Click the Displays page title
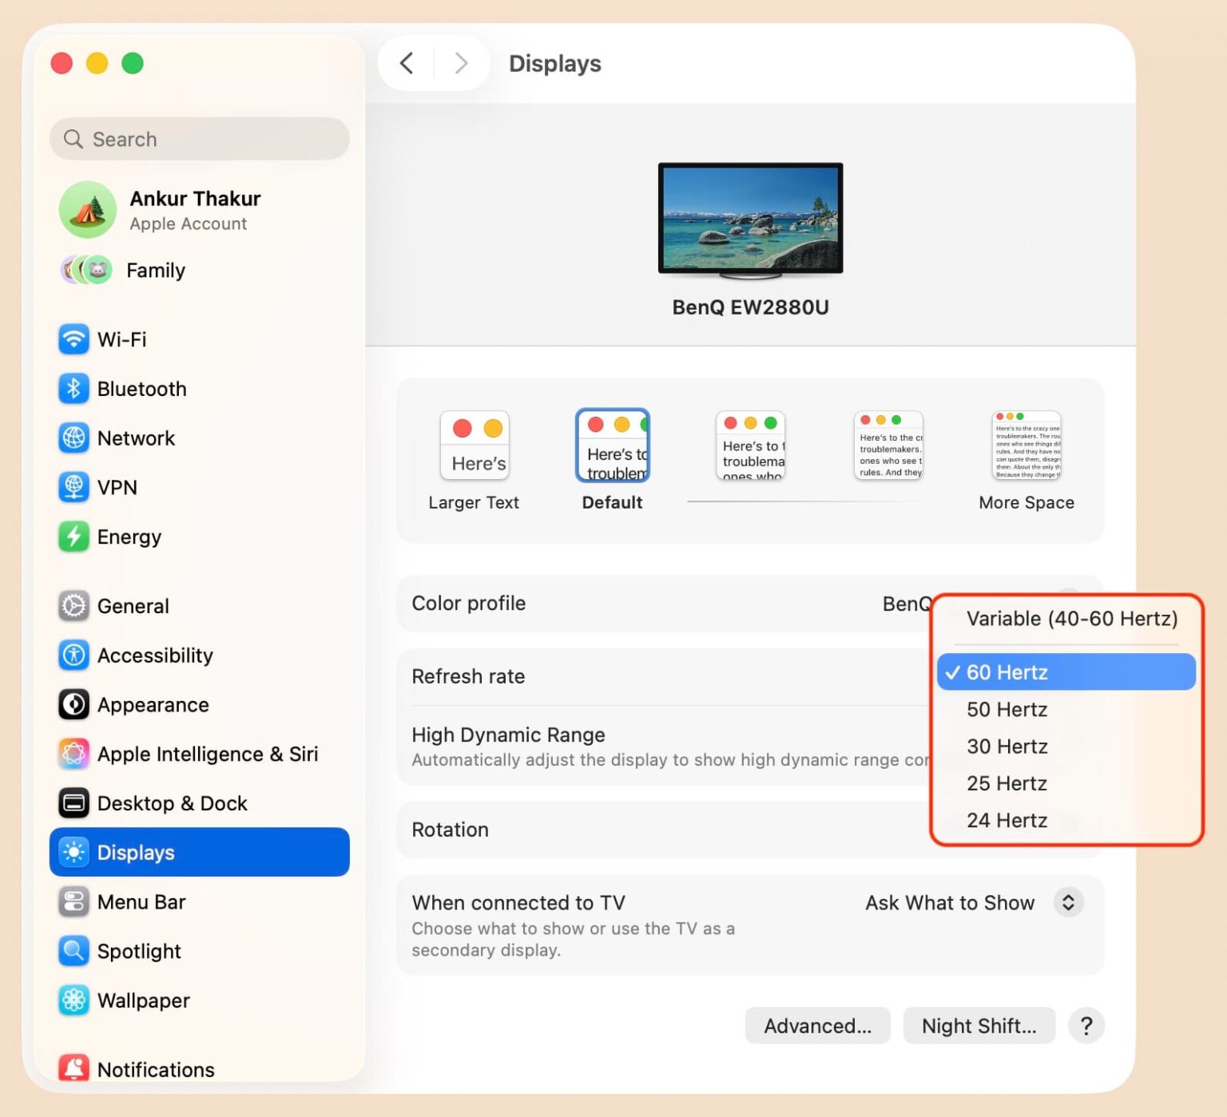 click(x=554, y=63)
